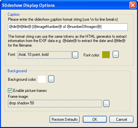Click the 'Font:' label

point(12,54)
